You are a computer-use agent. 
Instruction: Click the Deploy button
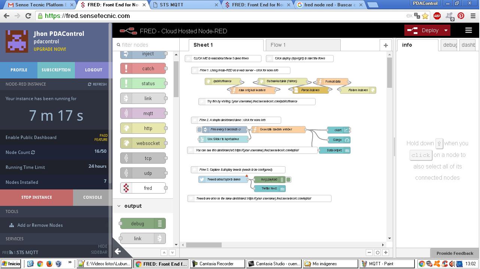click(x=423, y=31)
